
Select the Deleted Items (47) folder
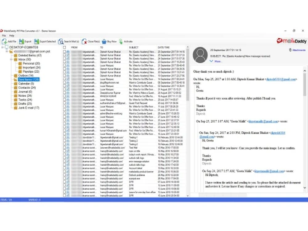click(30, 55)
